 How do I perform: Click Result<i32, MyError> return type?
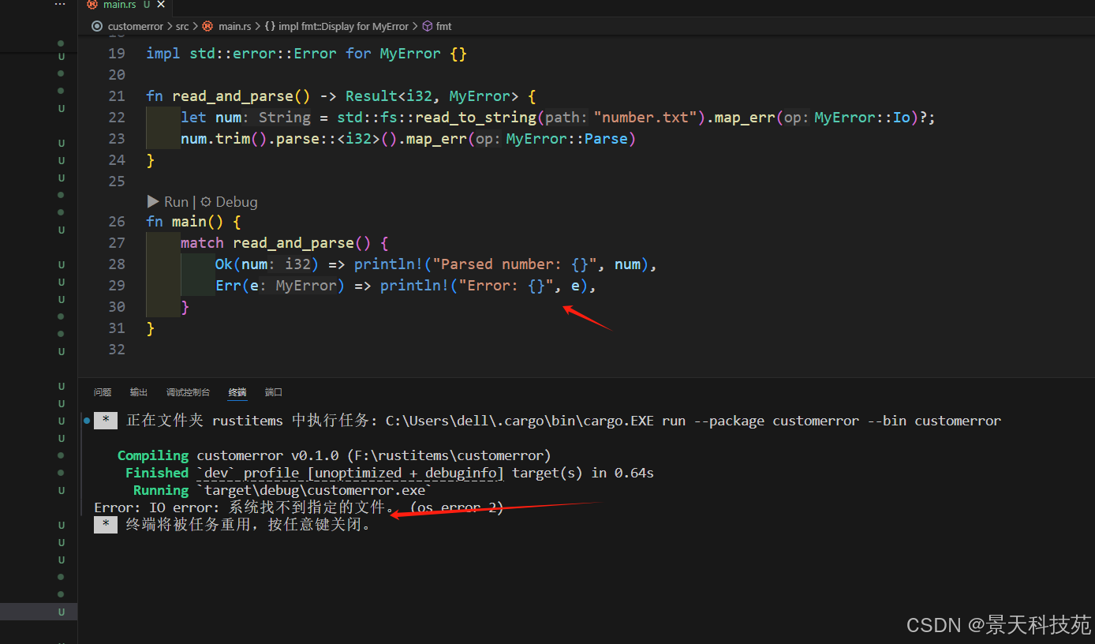pos(432,96)
